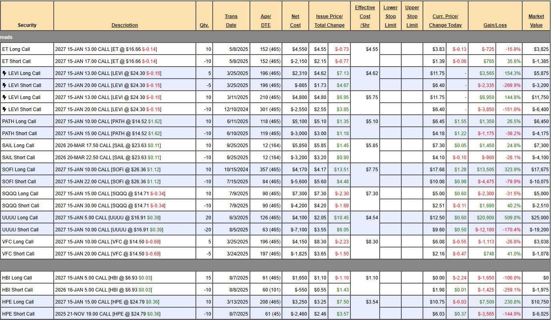Select the Lower Stop Limit header
551x320 pixels.
pyautogui.click(x=390, y=16)
